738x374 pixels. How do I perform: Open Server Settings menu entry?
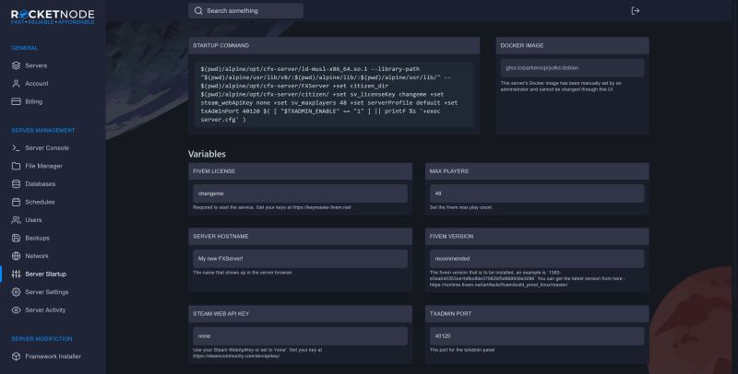pos(47,292)
